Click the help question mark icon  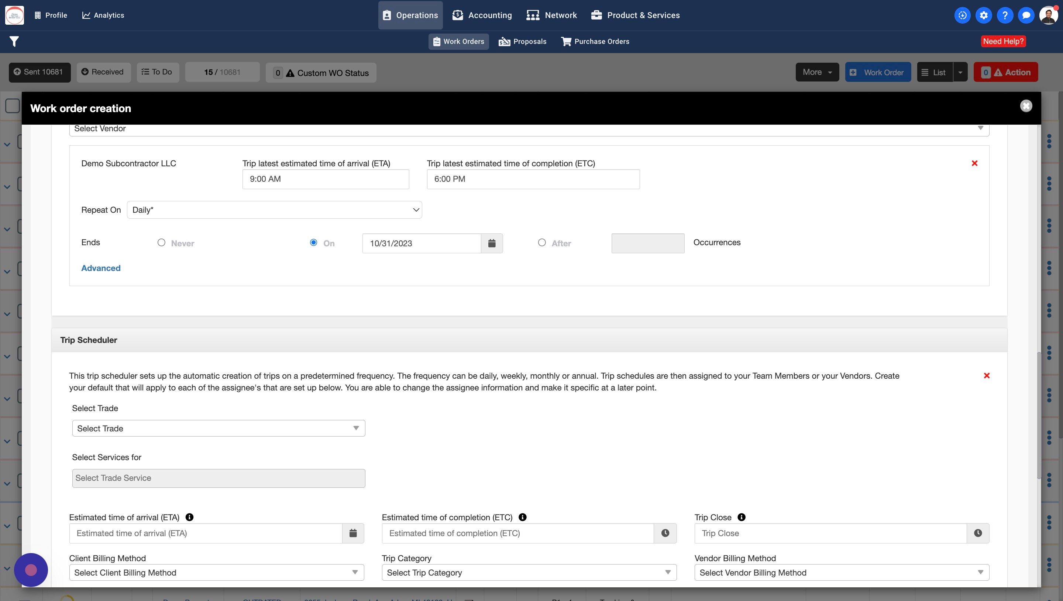[x=1005, y=15]
